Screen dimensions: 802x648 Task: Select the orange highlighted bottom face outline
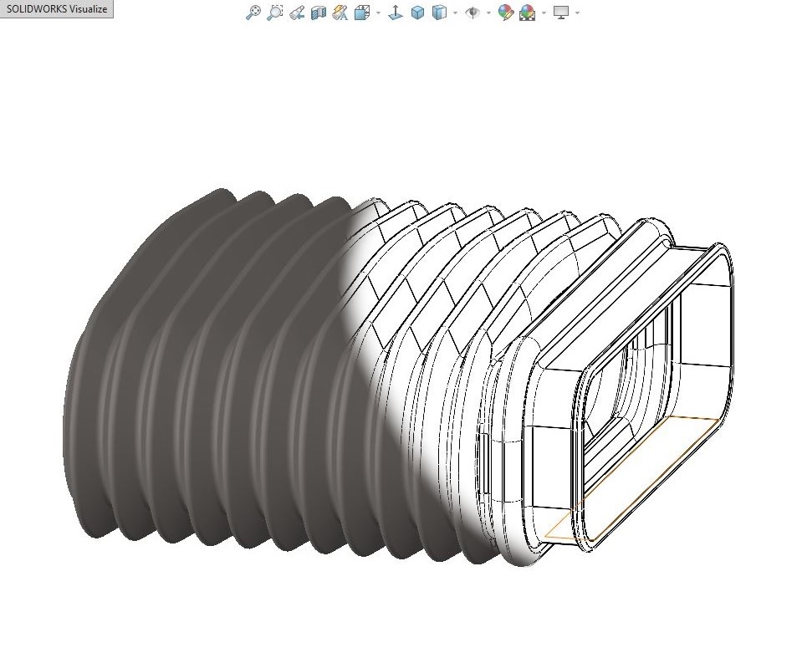click(x=632, y=479)
